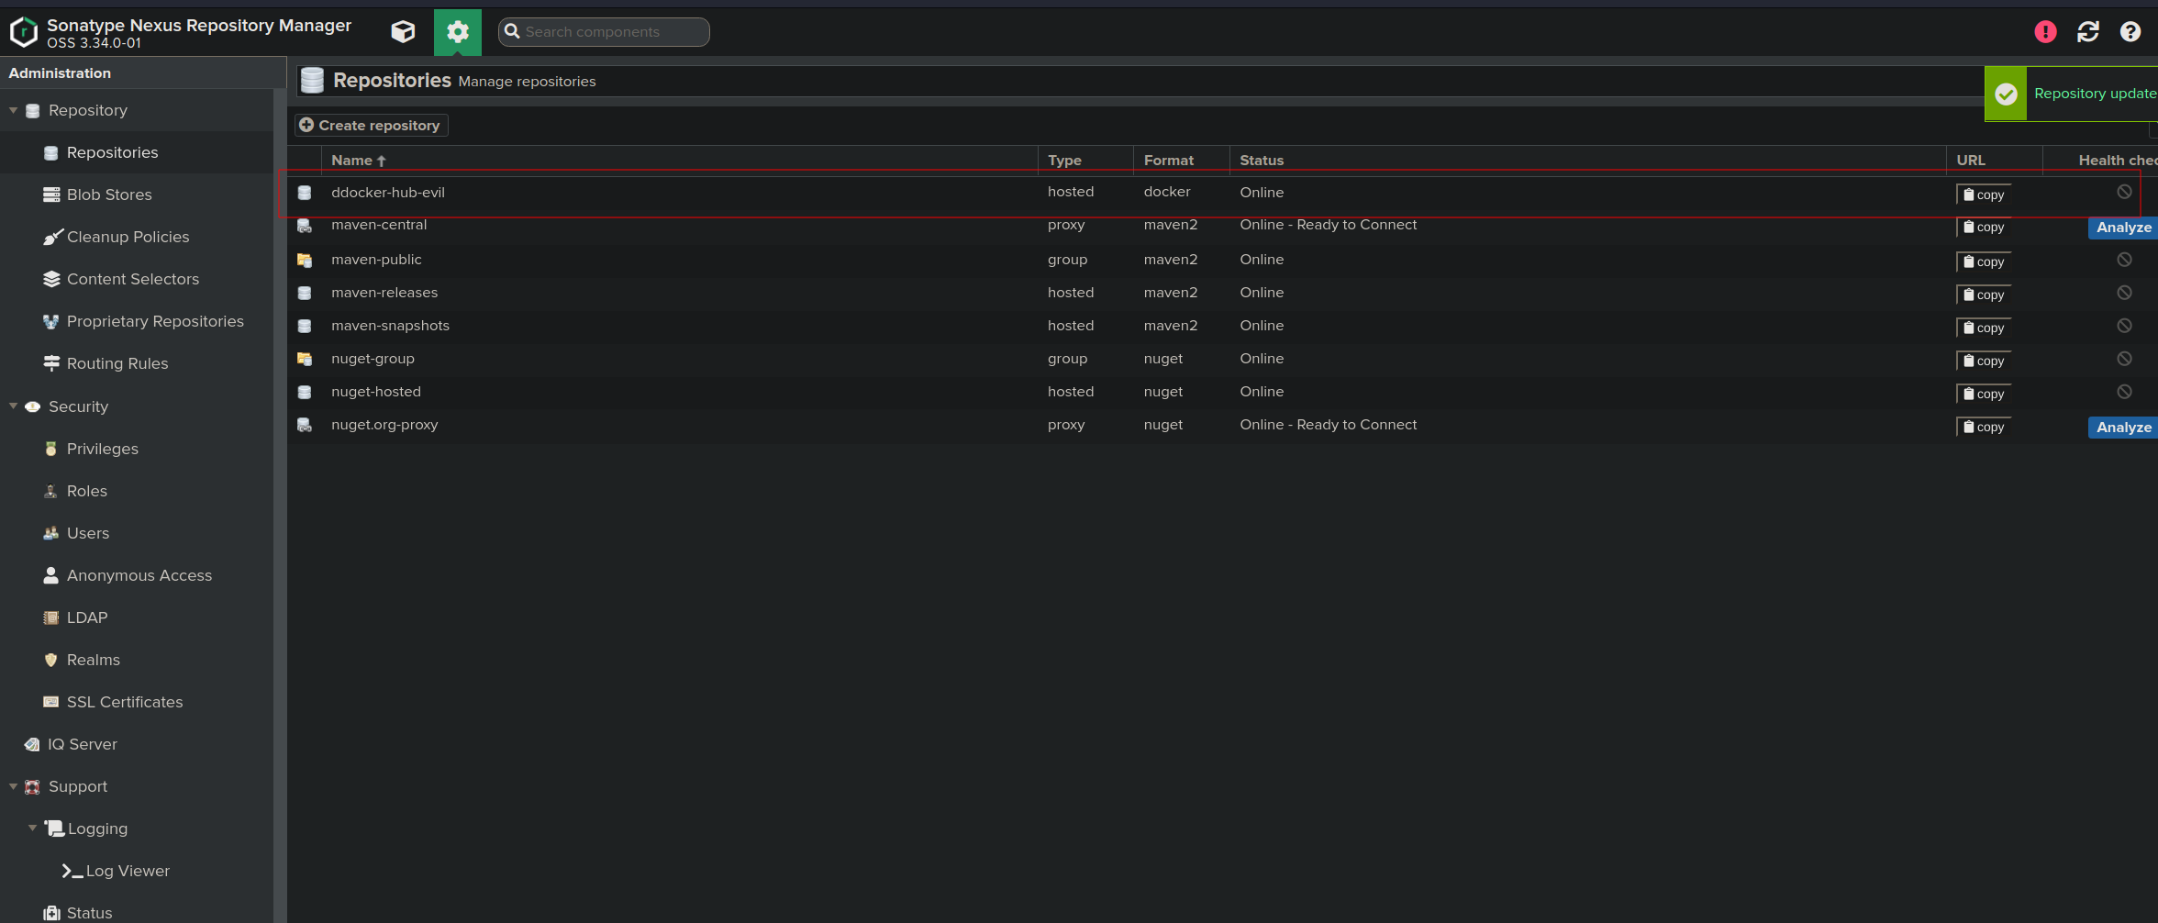Copy URL of ddocker-hub-evil
This screenshot has width=2158, height=923.
(1984, 195)
